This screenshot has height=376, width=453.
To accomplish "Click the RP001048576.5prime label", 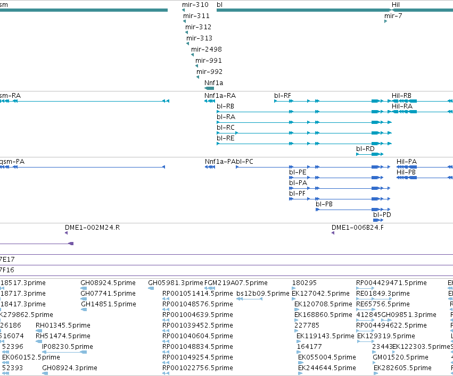I will click(x=197, y=304).
